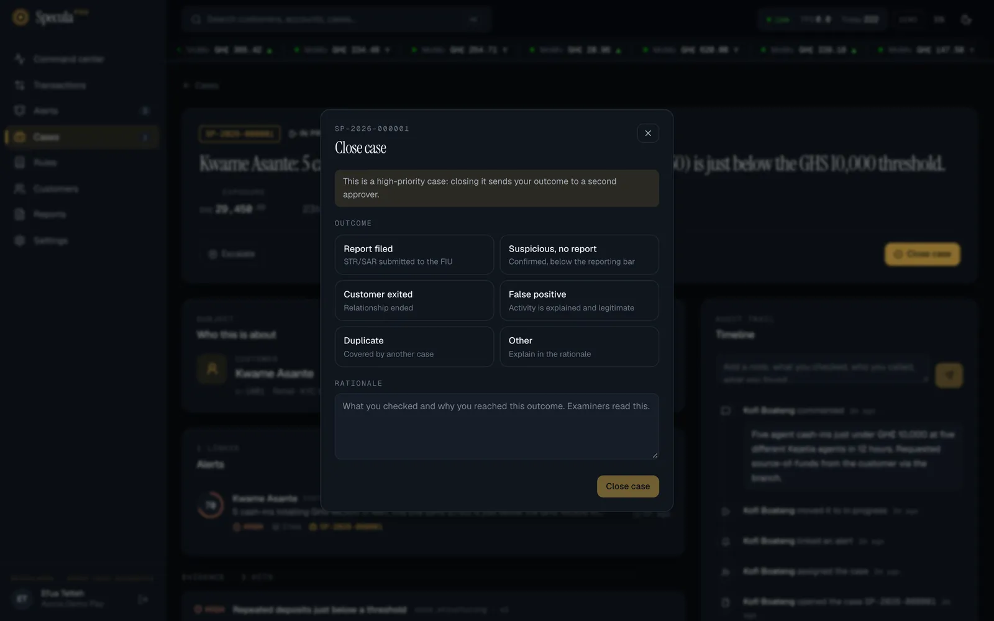Click the Settings gear icon in sidebar
The height and width of the screenshot is (621, 994).
pos(20,240)
